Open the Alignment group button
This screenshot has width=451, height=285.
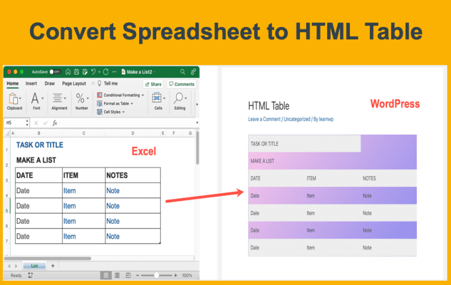[x=59, y=101]
